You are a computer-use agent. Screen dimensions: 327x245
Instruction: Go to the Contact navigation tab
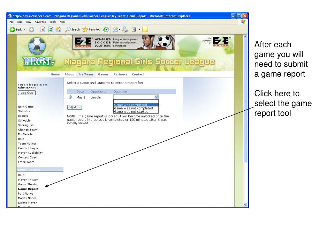click(138, 74)
